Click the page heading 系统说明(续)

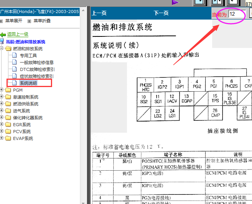coord(116,45)
